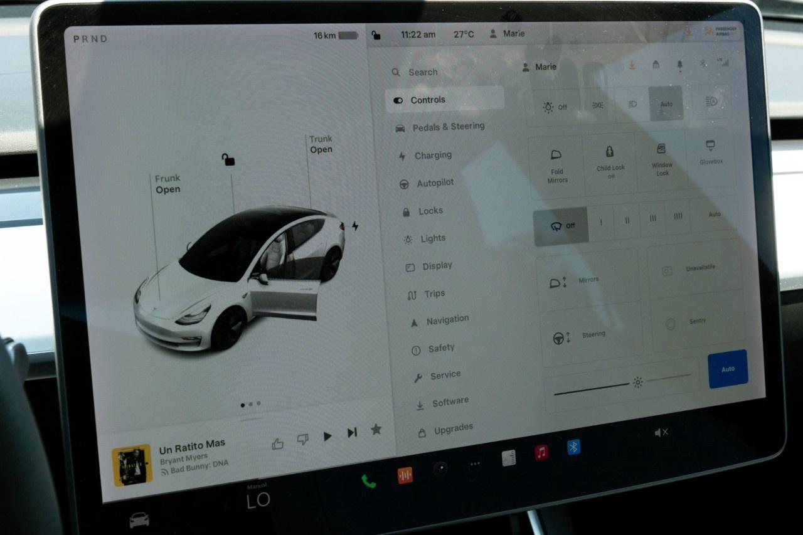Open the Locks menu

click(423, 211)
